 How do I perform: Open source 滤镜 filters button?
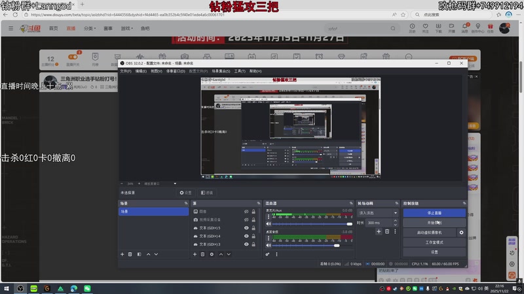pos(207,193)
